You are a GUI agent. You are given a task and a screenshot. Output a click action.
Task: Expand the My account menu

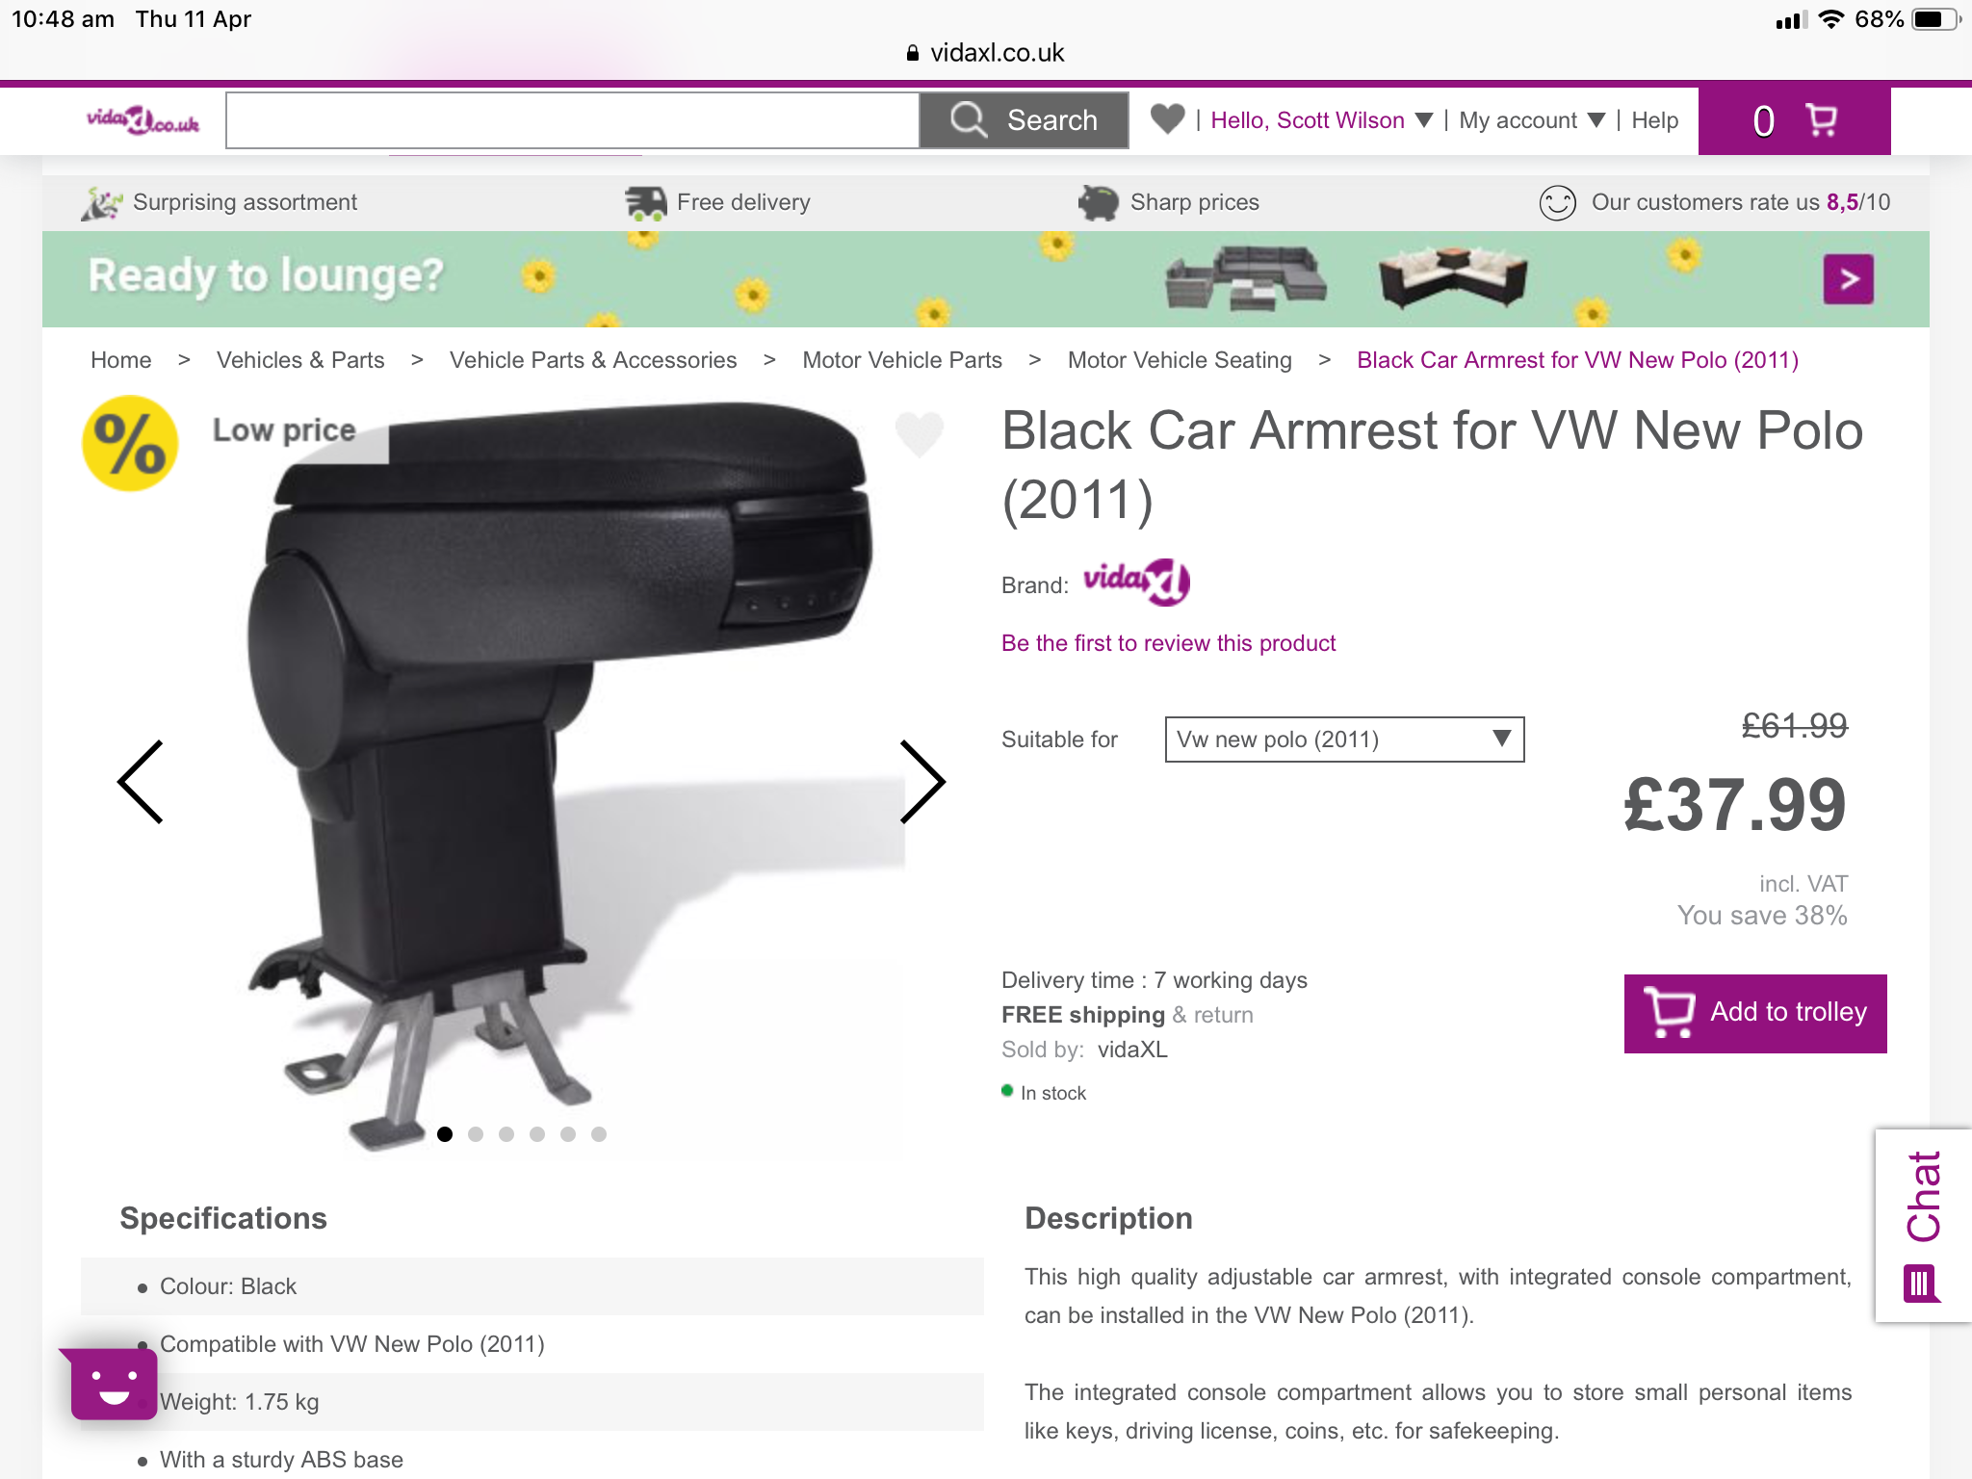pos(1532,120)
